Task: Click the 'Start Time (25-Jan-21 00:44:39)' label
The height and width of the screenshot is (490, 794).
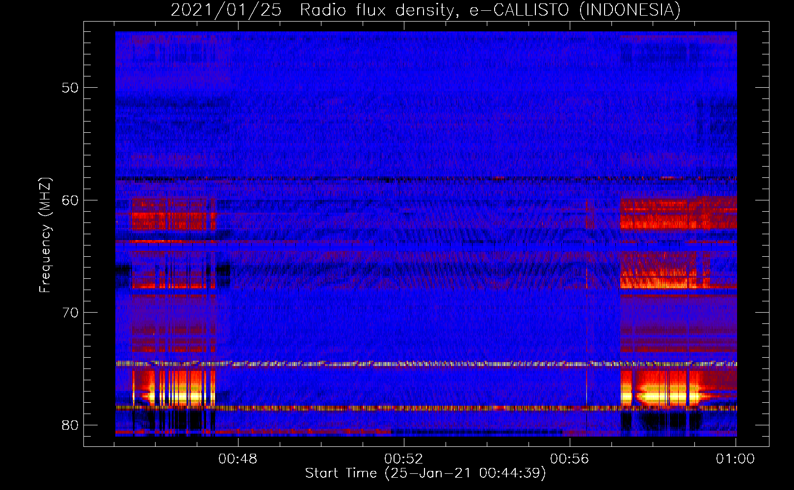Action: [x=425, y=473]
